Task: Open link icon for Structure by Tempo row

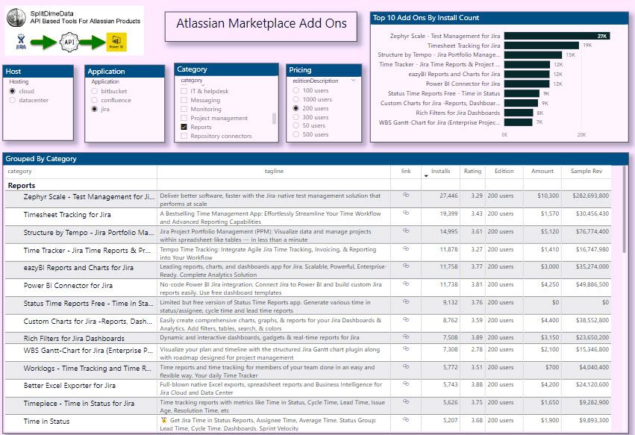Action: (406, 231)
